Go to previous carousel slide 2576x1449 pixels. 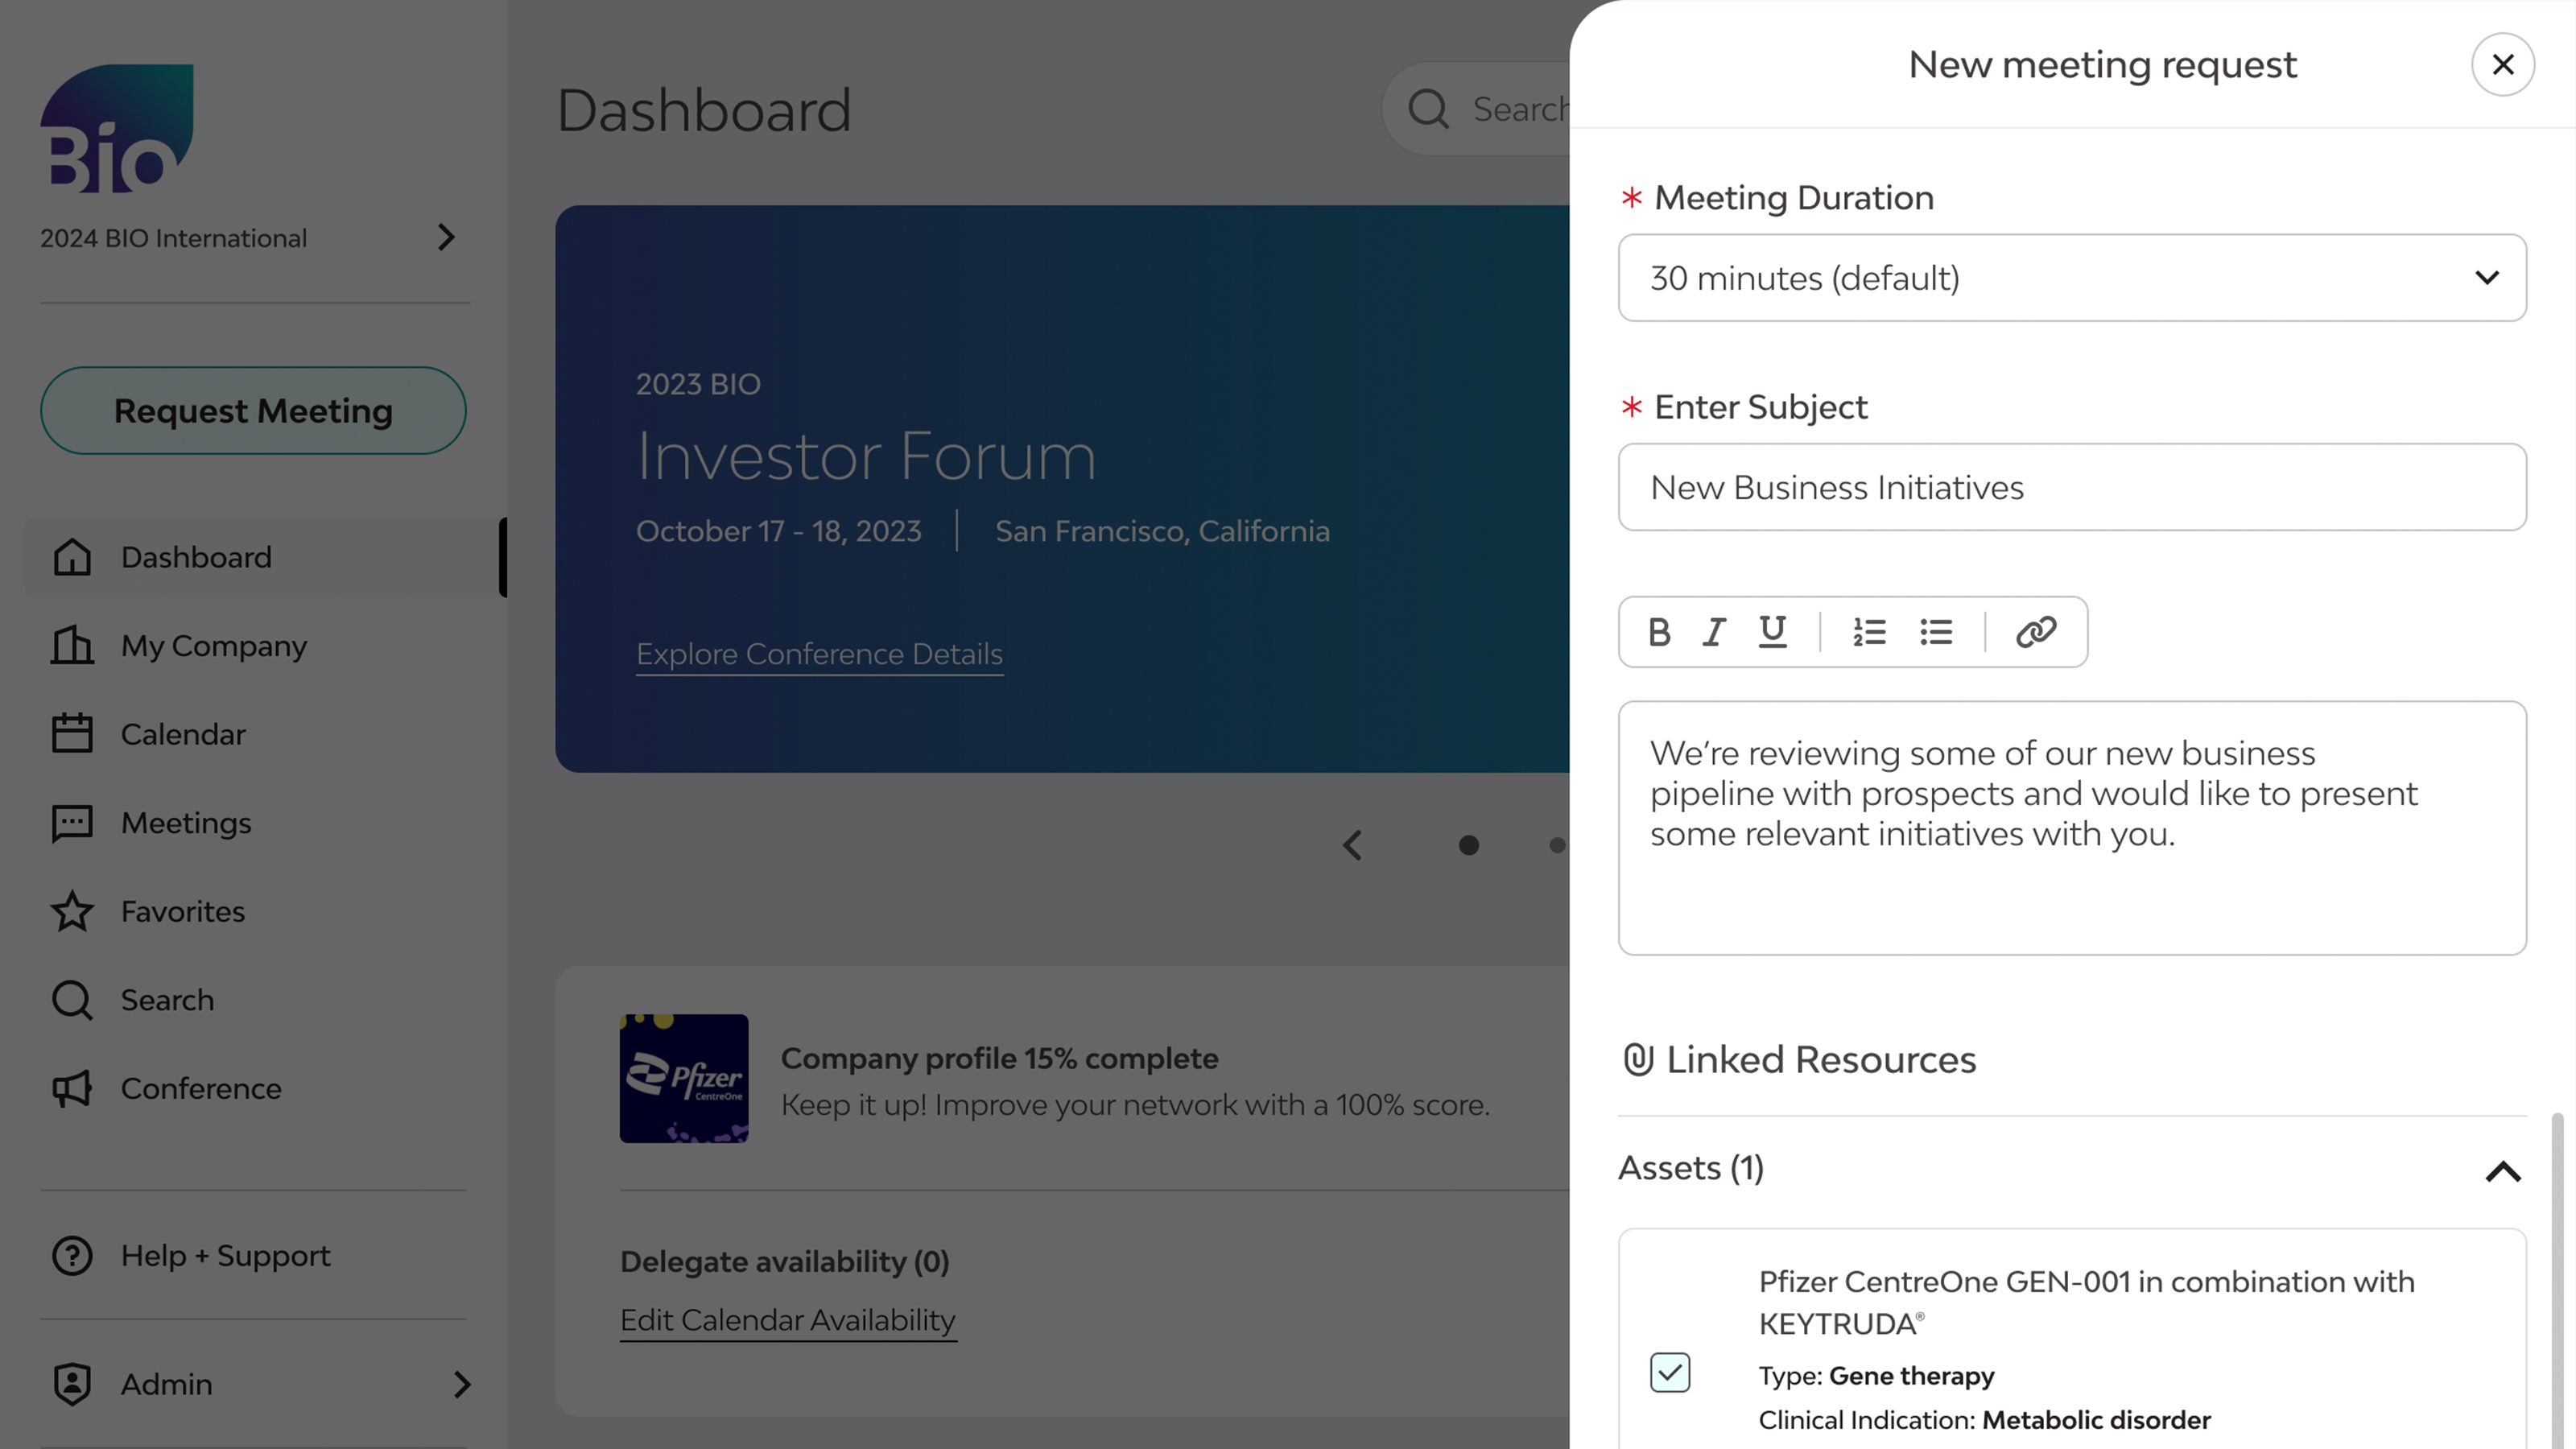point(1352,845)
